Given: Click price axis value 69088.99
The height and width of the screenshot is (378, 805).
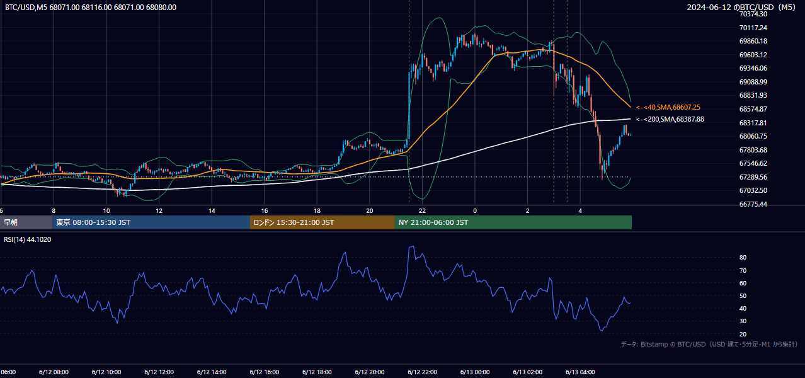Looking at the screenshot, I should pos(753,82).
